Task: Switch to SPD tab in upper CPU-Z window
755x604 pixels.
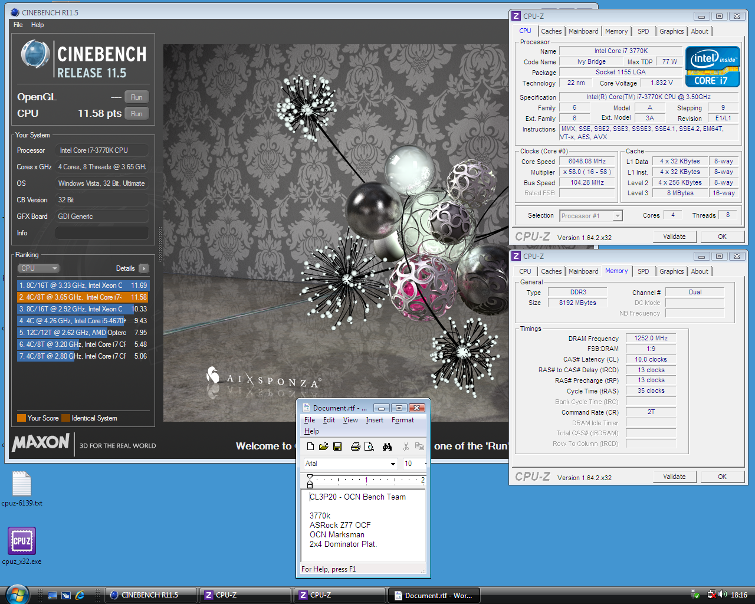Action: click(644, 31)
